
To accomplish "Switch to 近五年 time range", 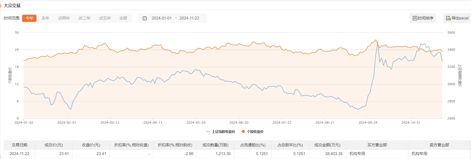I will pos(105,18).
